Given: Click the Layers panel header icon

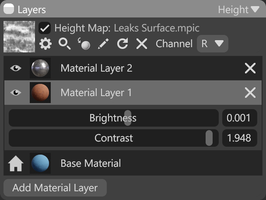Looking at the screenshot, I should (x=9, y=9).
